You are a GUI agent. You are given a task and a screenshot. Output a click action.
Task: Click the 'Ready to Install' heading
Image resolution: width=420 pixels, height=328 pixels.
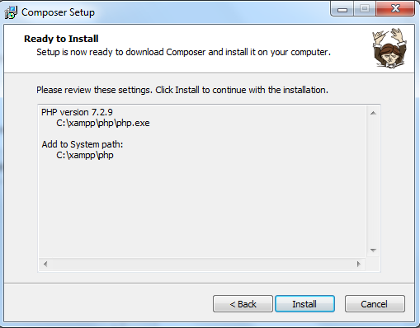[61, 39]
